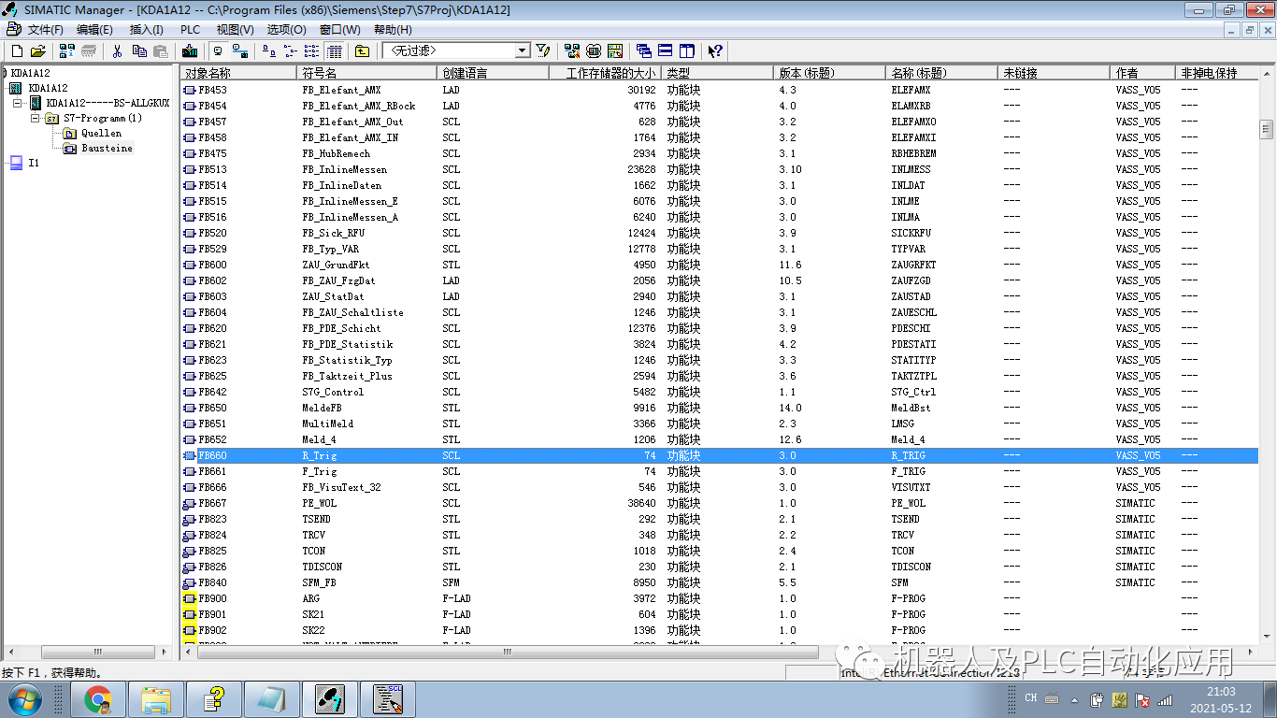The height and width of the screenshot is (718, 1277).
Task: Open the 编辑(E) menu
Action: [94, 30]
